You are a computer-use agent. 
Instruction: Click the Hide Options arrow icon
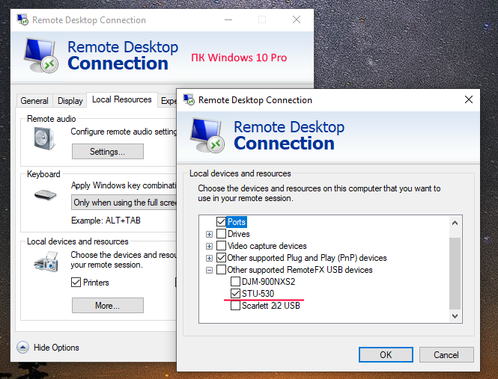pyautogui.click(x=22, y=348)
